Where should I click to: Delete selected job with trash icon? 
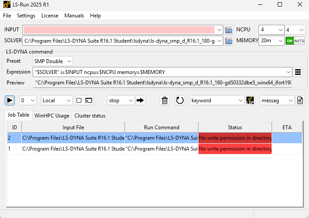[165, 101]
